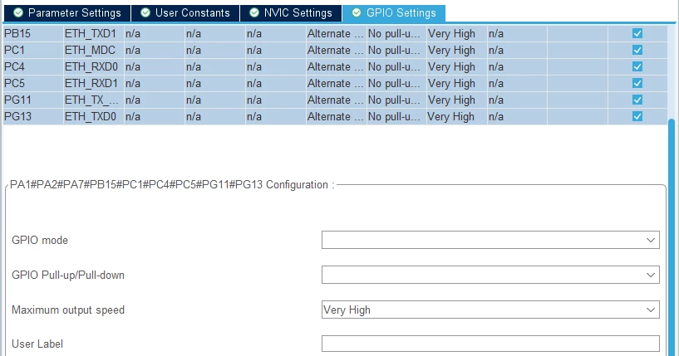Select the PG13 pin name cell
This screenshot has width=679, height=356.
[x=33, y=116]
